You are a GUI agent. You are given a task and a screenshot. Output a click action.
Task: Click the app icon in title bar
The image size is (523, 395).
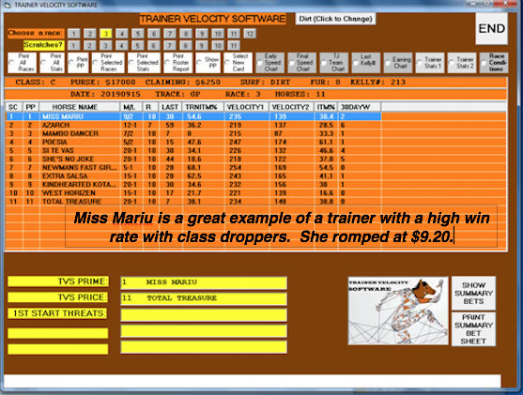click(x=8, y=5)
